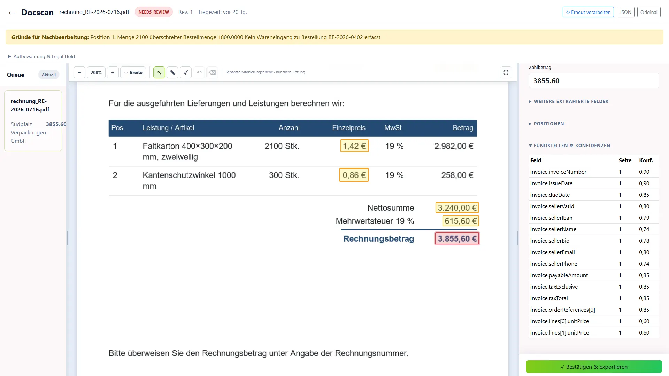Screen dimensions: 669x376
Task: Activate the checkmark annotation tool
Action: click(x=186, y=72)
